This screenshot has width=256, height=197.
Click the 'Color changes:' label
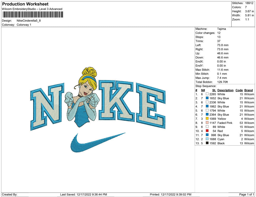coord(205,33)
